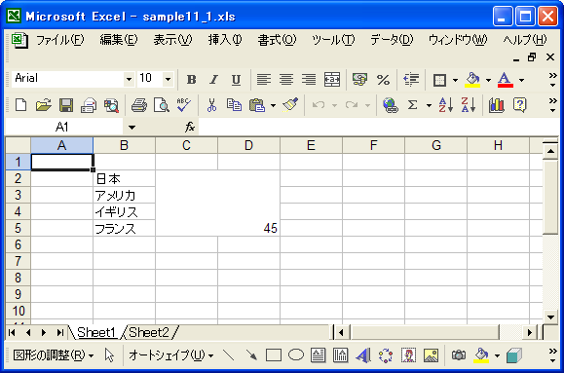The height and width of the screenshot is (373, 564).
Task: Select the oval drawing tool
Action: pyautogui.click(x=296, y=355)
